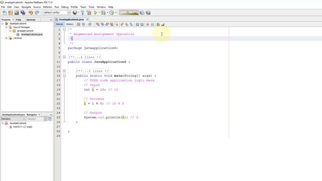Image resolution: width=322 pixels, height=181 pixels.
Task: Click the Clean and Build Project icon
Action: (89, 13)
